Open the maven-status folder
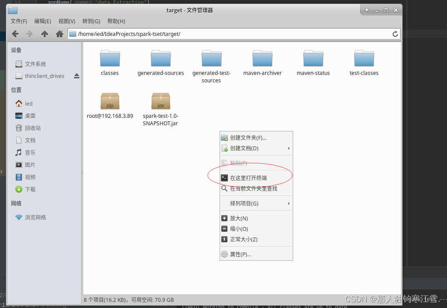The width and height of the screenshot is (447, 308). click(313, 63)
